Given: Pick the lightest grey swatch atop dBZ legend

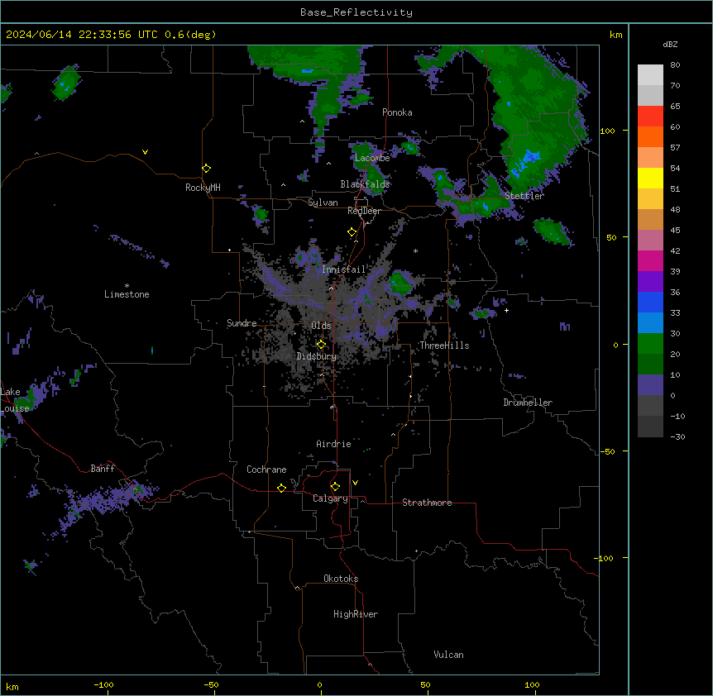Looking at the screenshot, I should [650, 75].
